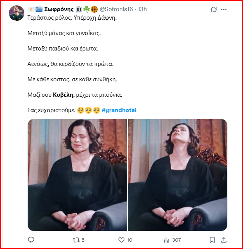Screen dimensions: 243x249
Task: Click the repost count of 5
Action: (83, 240)
